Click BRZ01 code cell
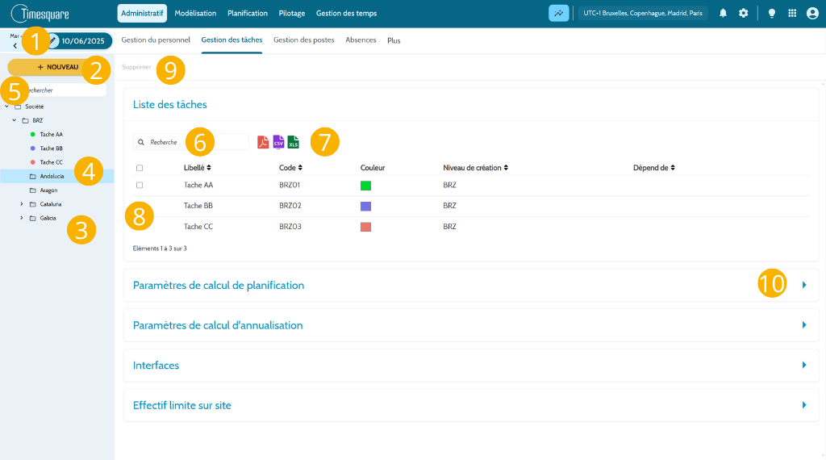 [290, 185]
